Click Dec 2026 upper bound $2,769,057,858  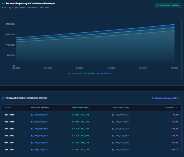pyautogui.click(x=81, y=122)
